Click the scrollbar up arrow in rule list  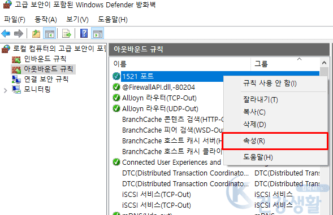(324, 63)
